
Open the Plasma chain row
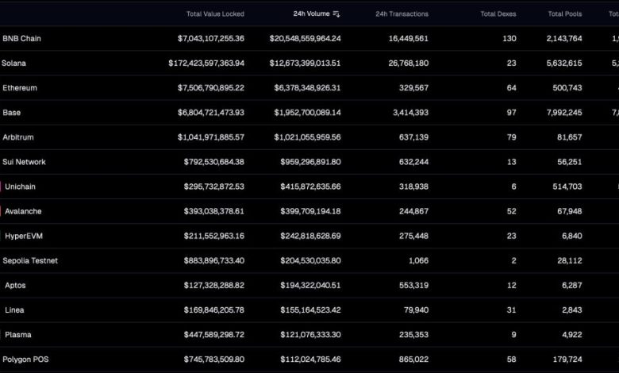click(18, 335)
